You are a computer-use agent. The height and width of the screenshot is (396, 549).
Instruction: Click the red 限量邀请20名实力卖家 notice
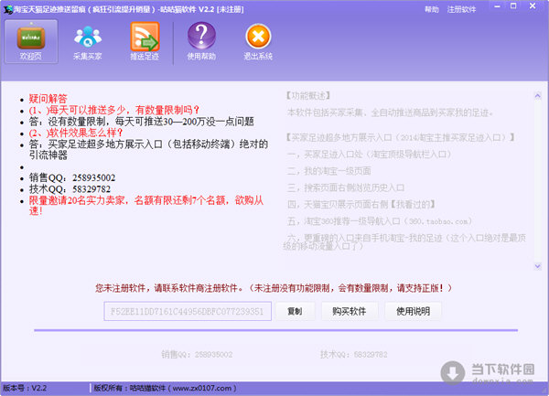pyautogui.click(x=146, y=206)
